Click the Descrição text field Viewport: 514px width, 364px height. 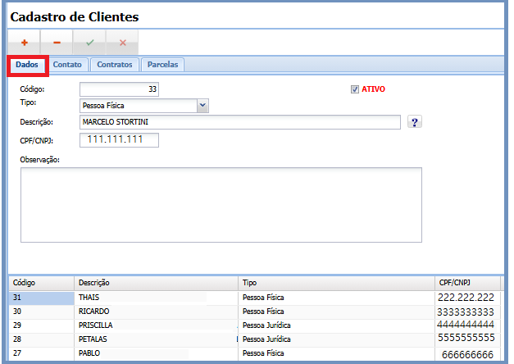pyautogui.click(x=239, y=122)
